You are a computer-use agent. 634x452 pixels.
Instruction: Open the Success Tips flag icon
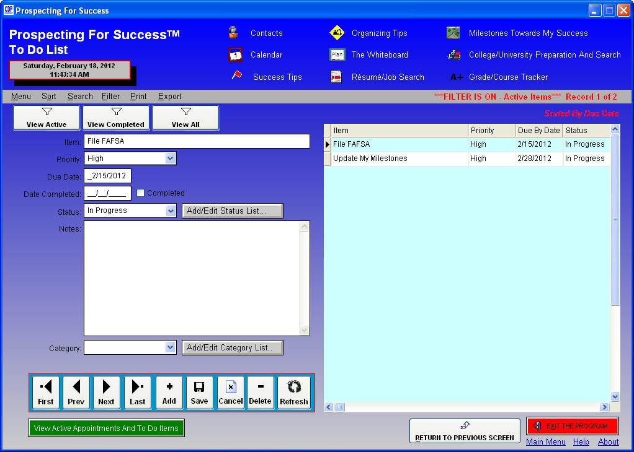click(237, 76)
